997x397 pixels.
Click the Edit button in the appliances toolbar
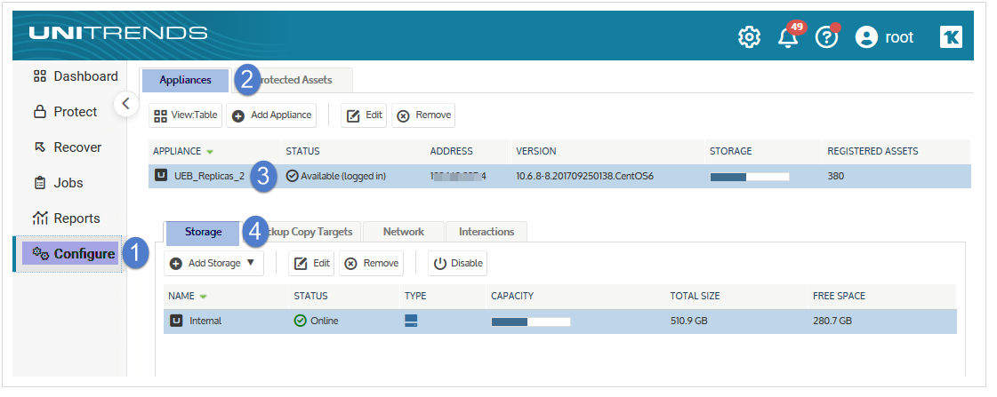point(364,115)
